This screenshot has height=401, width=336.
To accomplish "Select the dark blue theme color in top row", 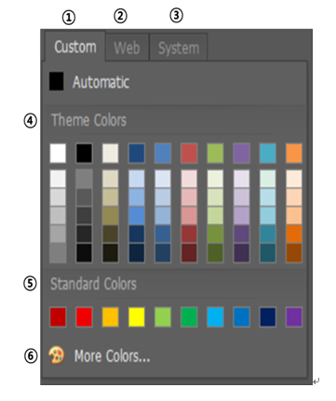I will pos(137,153).
